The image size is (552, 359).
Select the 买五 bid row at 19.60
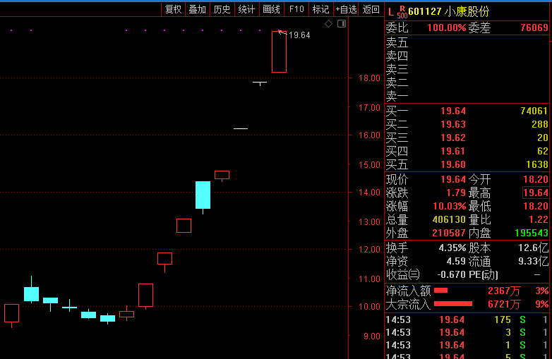click(x=467, y=164)
